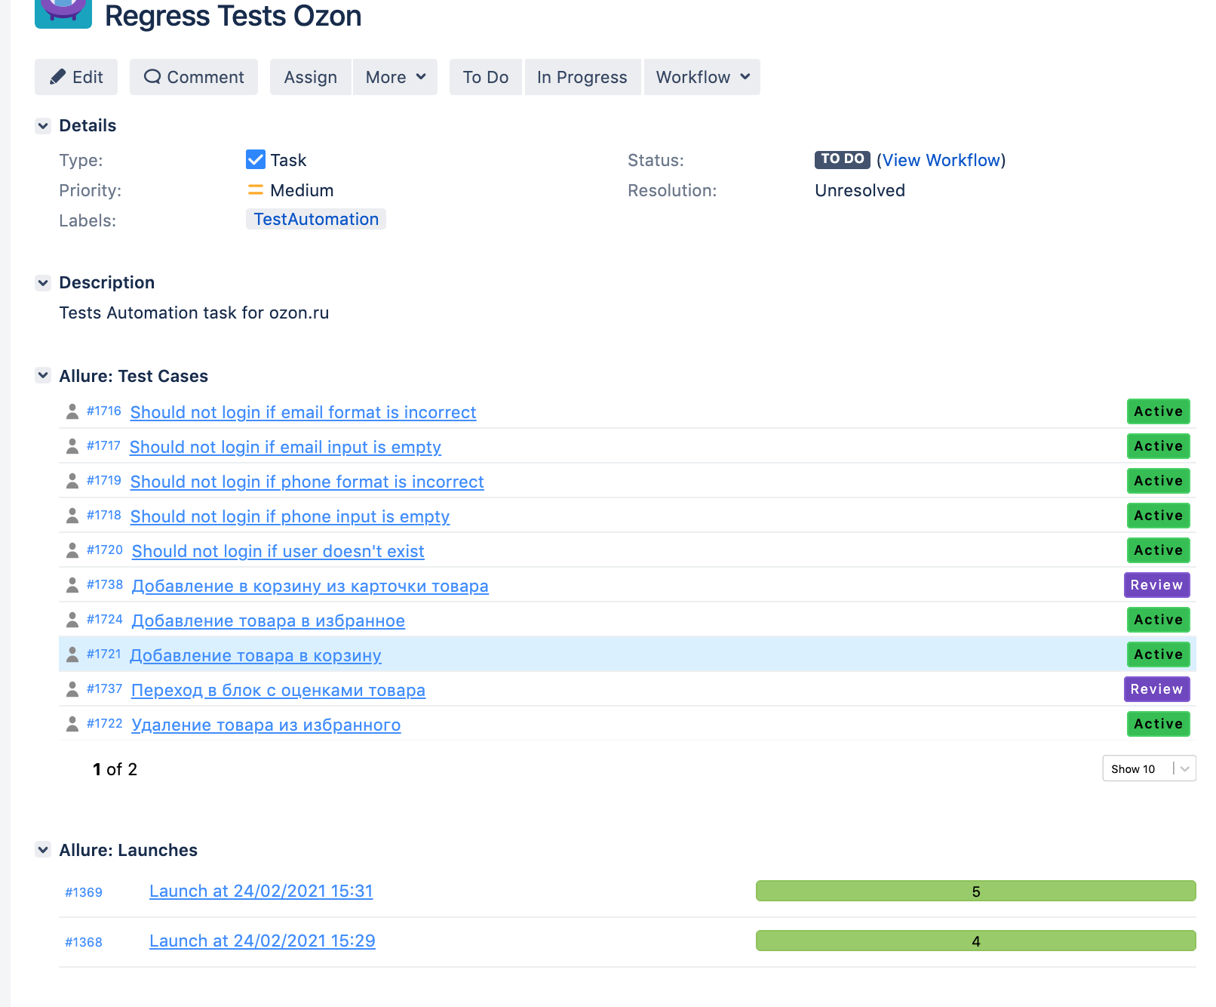Open test case 'Удаление товара из избранного'

coord(266,725)
